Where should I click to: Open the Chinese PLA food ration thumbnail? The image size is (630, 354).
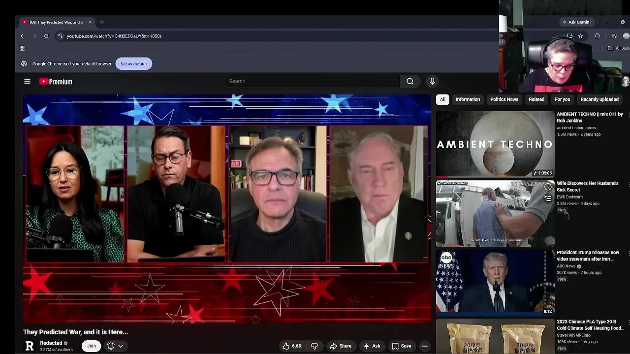point(495,336)
